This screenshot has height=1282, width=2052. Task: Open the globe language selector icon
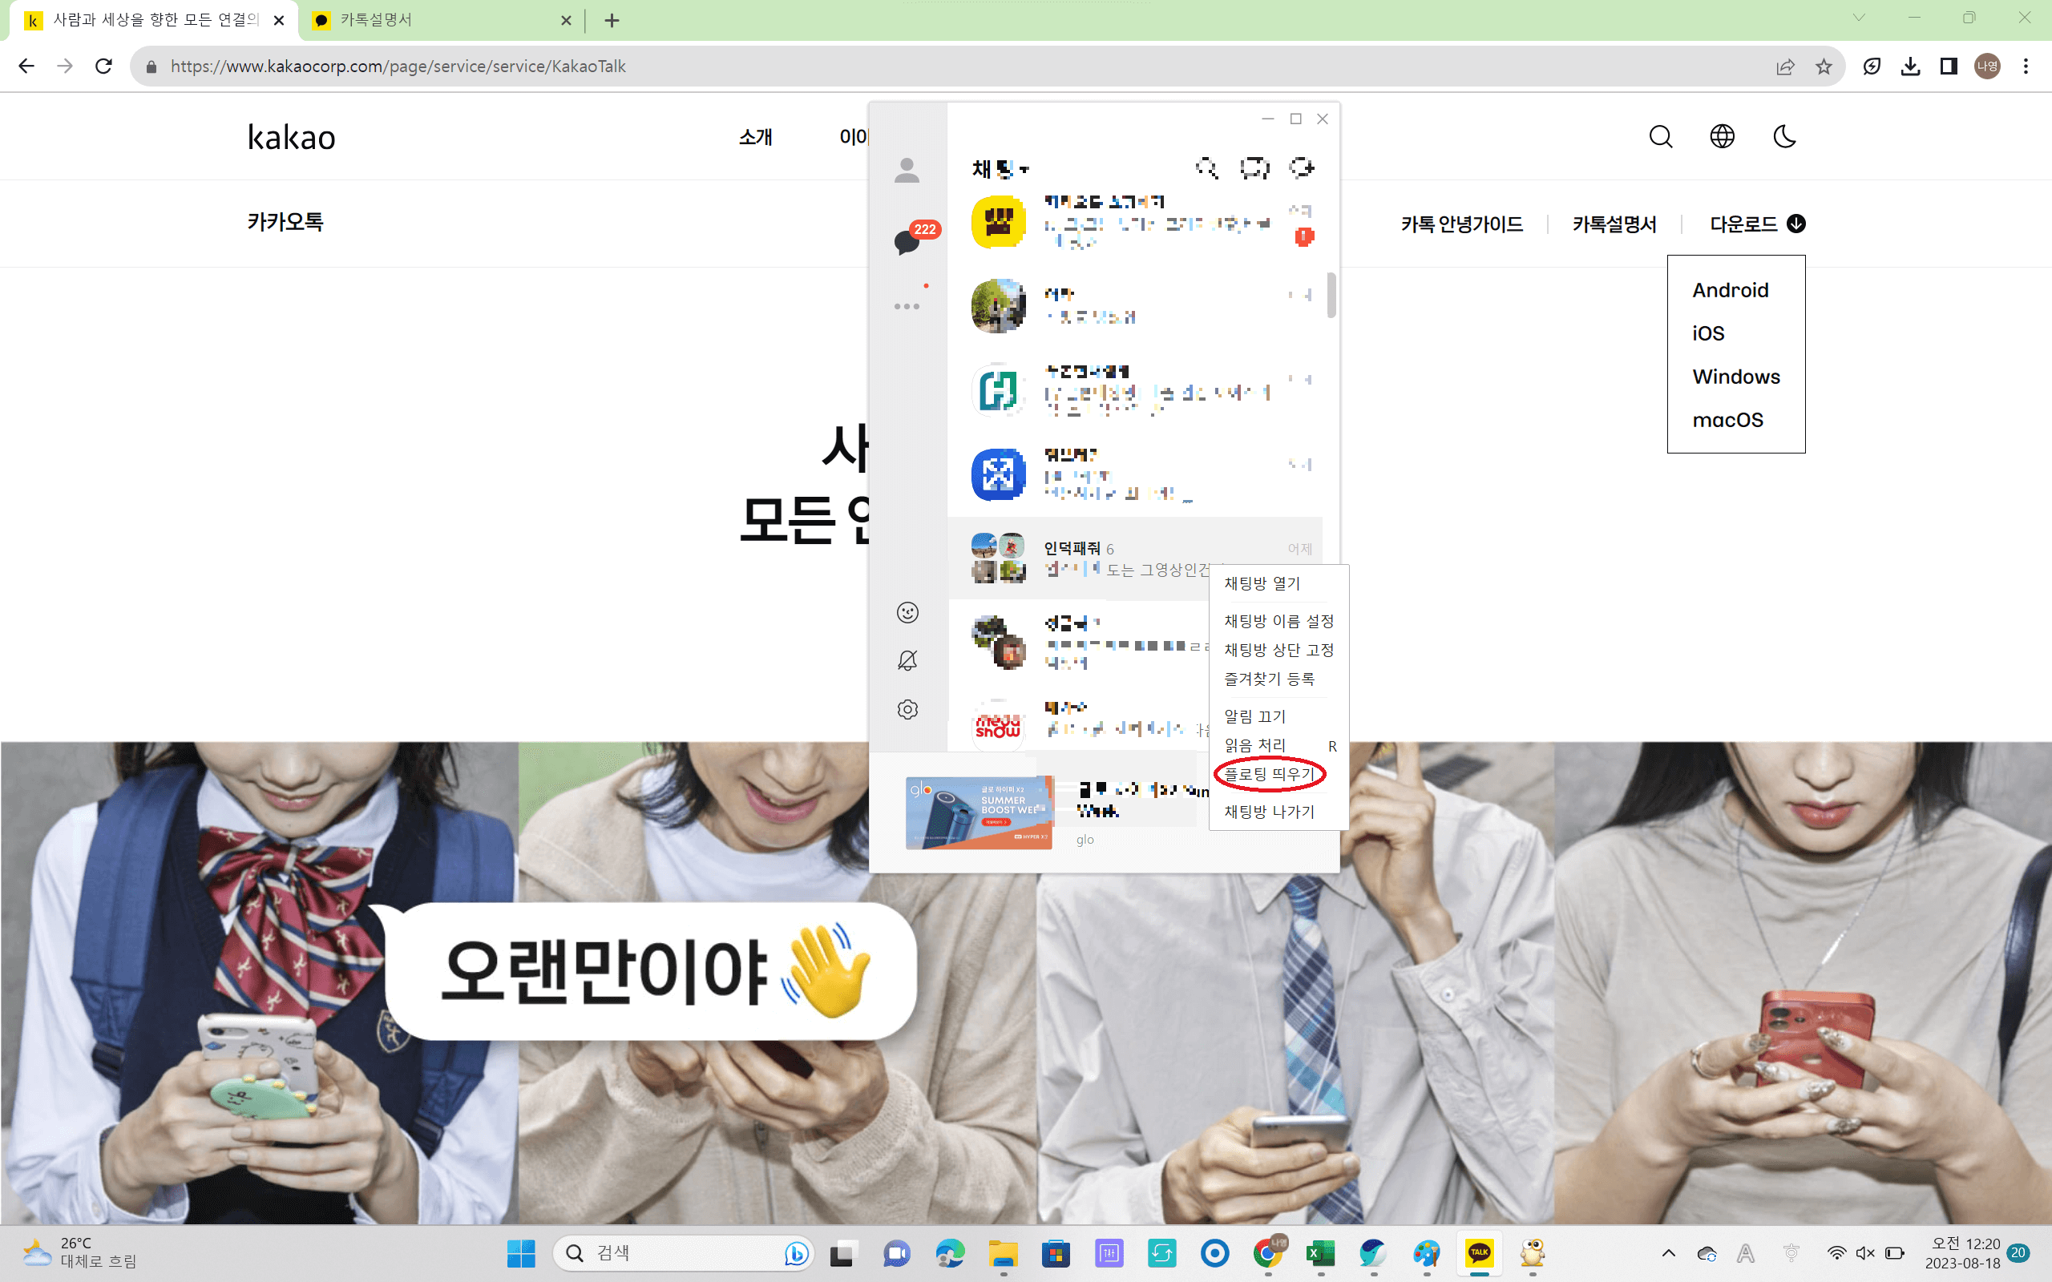tap(1722, 136)
